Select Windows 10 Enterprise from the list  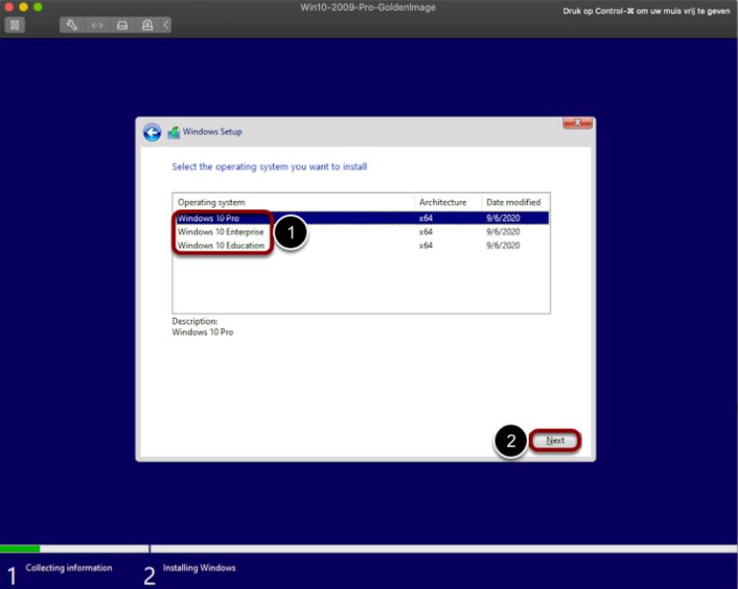click(x=220, y=232)
